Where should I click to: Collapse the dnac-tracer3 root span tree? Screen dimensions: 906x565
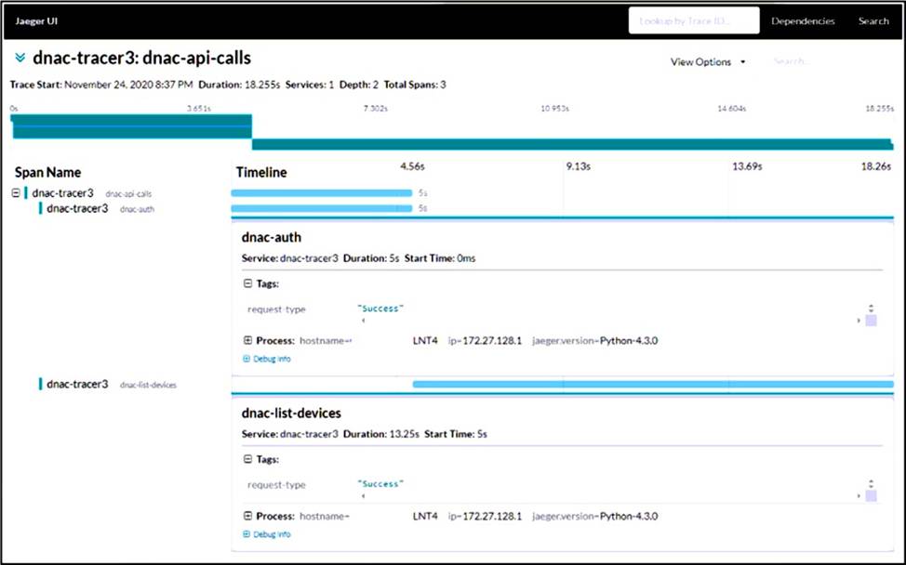[x=16, y=193]
